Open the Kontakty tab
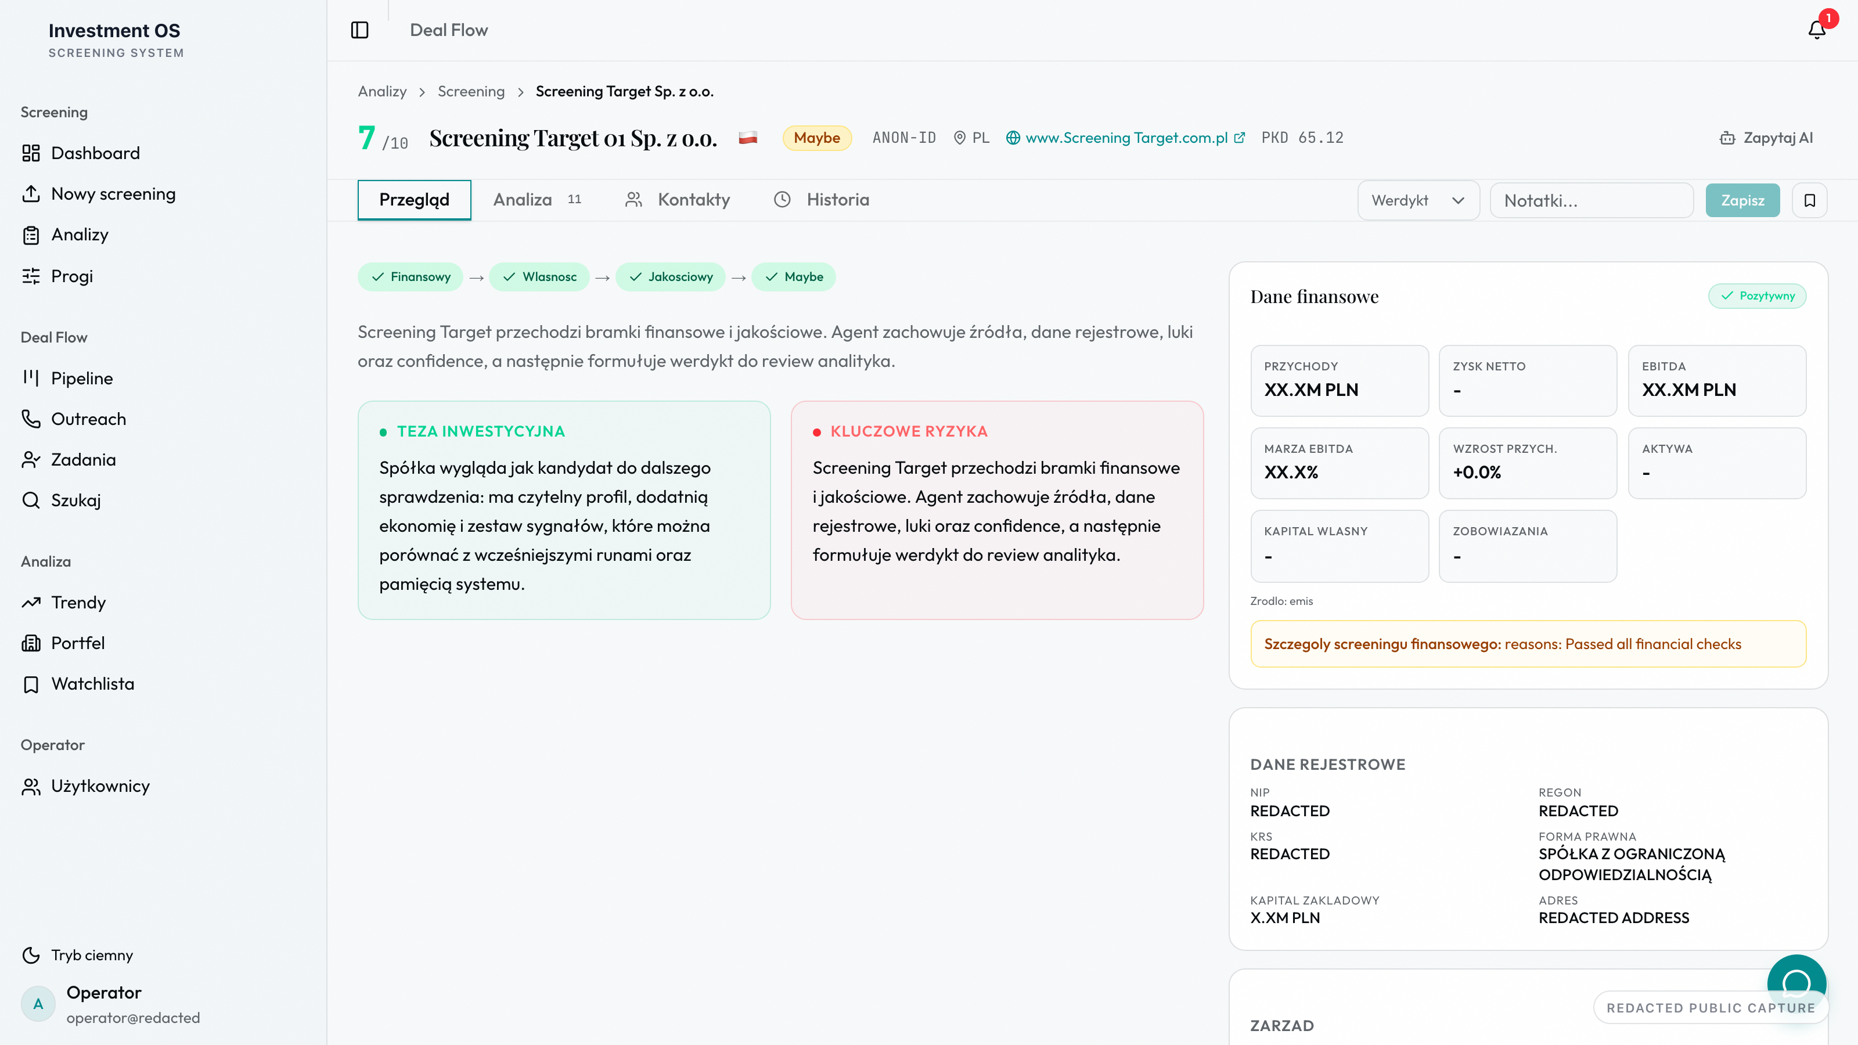Viewport: 1858px width, 1045px height. coord(677,200)
